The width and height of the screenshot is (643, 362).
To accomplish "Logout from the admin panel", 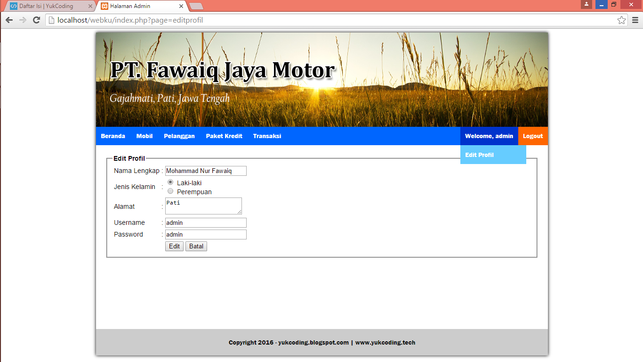I will [x=532, y=136].
